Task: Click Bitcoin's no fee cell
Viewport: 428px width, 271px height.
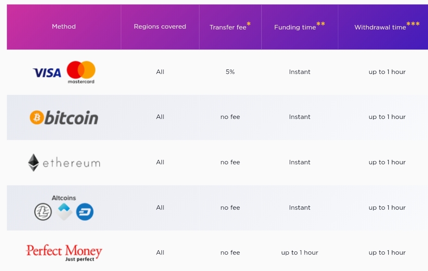Action: [230, 117]
